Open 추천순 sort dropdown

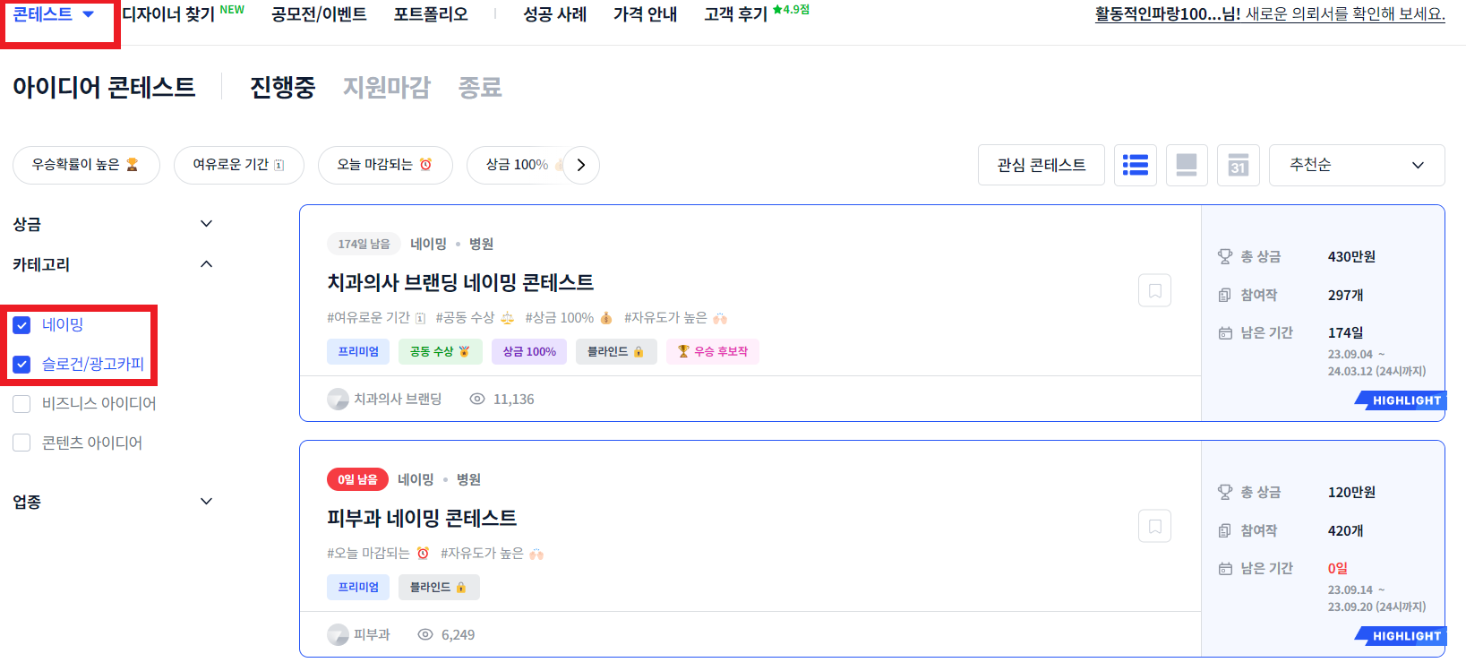tap(1357, 165)
